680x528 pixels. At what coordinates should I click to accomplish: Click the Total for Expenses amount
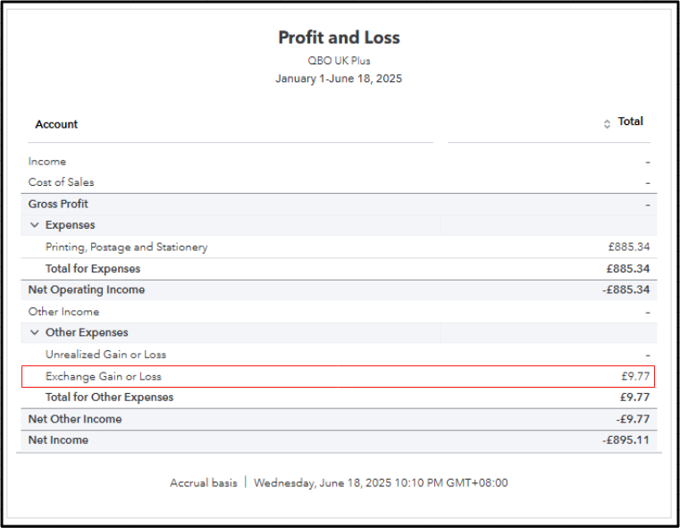tap(627, 269)
